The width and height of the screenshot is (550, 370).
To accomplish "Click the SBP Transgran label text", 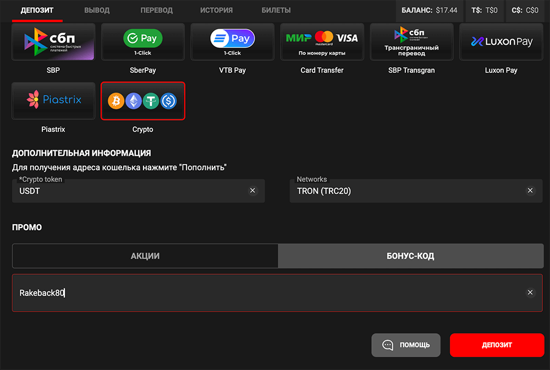I will click(x=411, y=70).
